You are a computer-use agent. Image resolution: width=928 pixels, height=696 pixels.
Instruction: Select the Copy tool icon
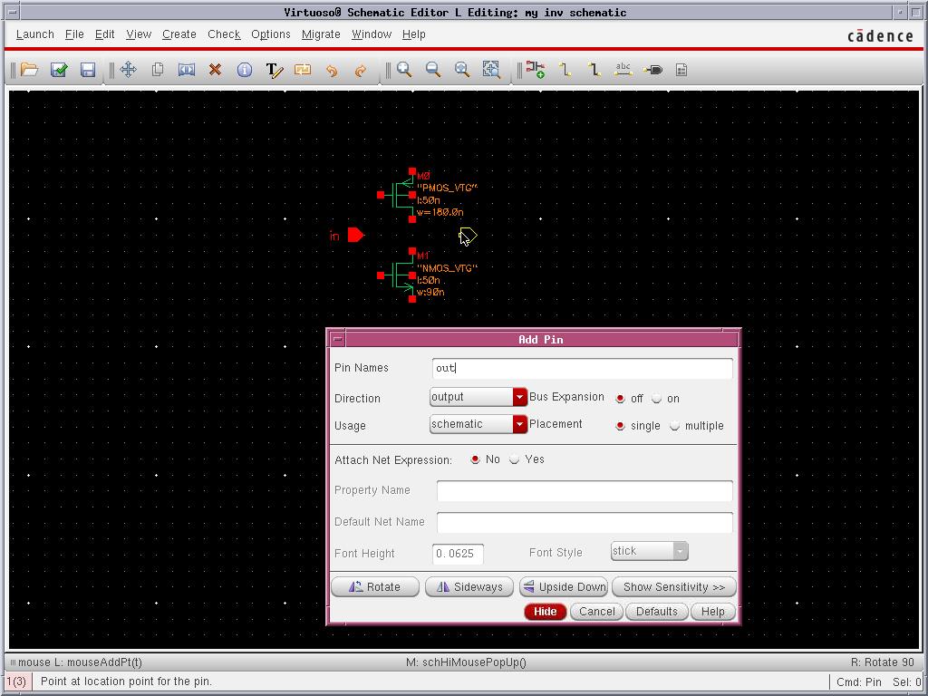[x=158, y=70]
